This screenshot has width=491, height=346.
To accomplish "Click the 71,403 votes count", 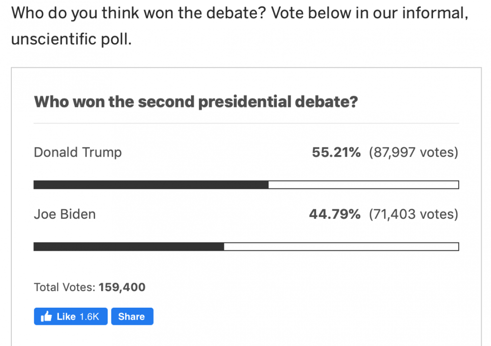I will (413, 214).
